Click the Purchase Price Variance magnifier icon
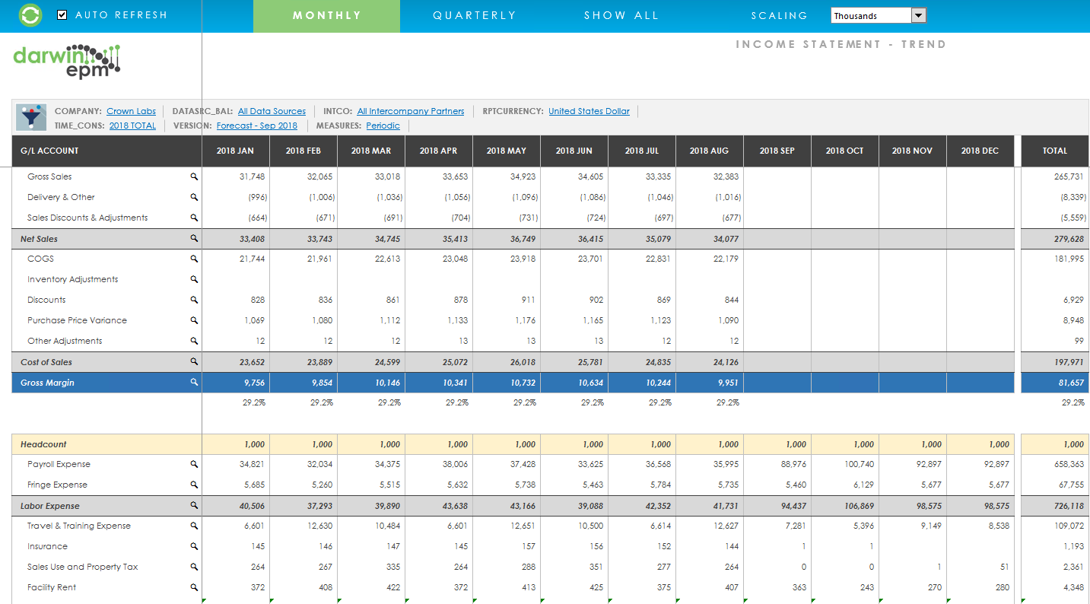1090x604 pixels. coord(194,320)
